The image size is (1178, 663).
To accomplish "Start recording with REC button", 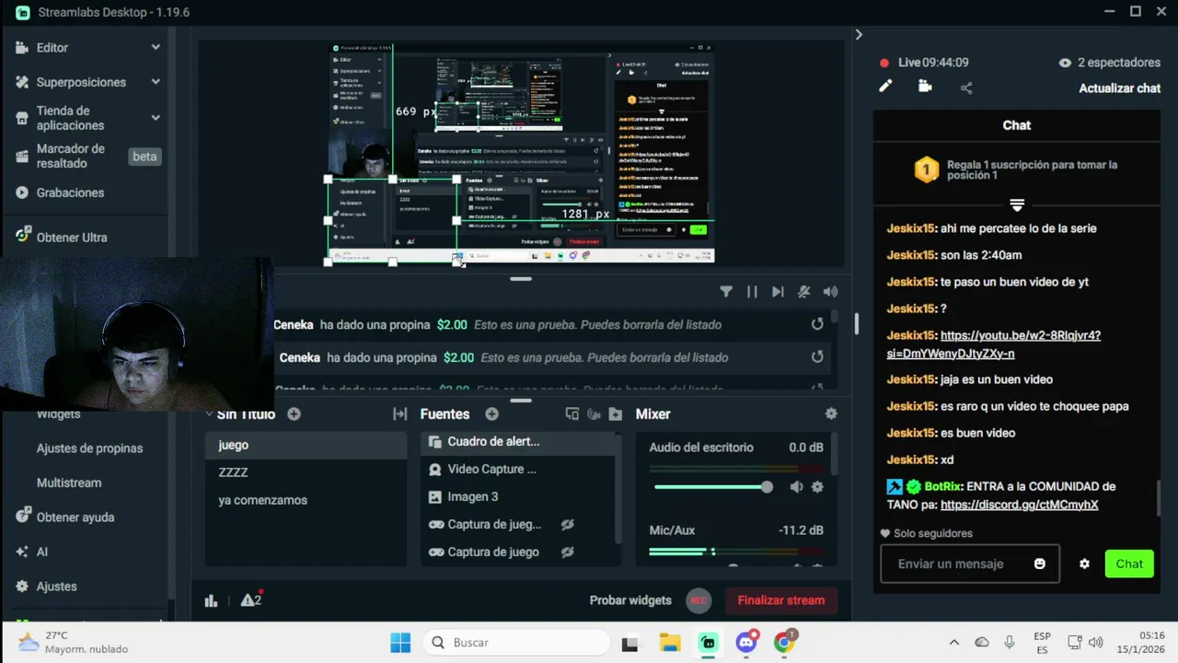I will (699, 600).
